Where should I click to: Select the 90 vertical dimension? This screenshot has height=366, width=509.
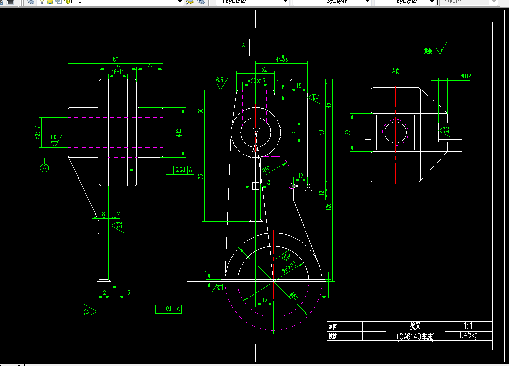click(321, 133)
